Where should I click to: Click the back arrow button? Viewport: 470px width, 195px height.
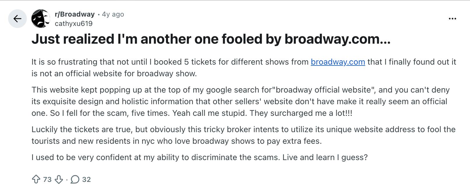pyautogui.click(x=17, y=19)
